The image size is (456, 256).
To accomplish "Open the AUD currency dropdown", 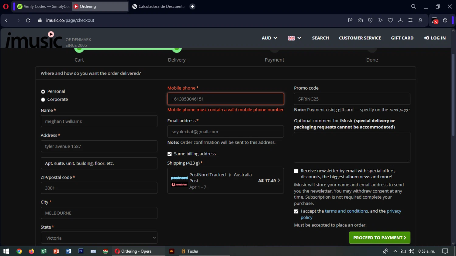I will pyautogui.click(x=269, y=38).
